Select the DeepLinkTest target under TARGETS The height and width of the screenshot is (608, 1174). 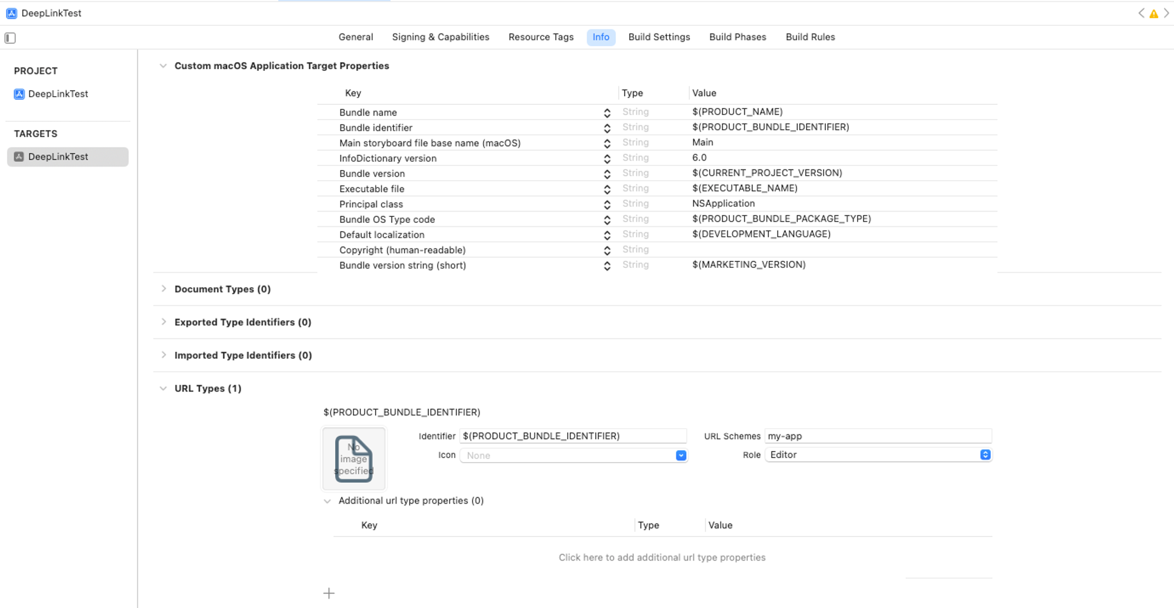pos(68,157)
